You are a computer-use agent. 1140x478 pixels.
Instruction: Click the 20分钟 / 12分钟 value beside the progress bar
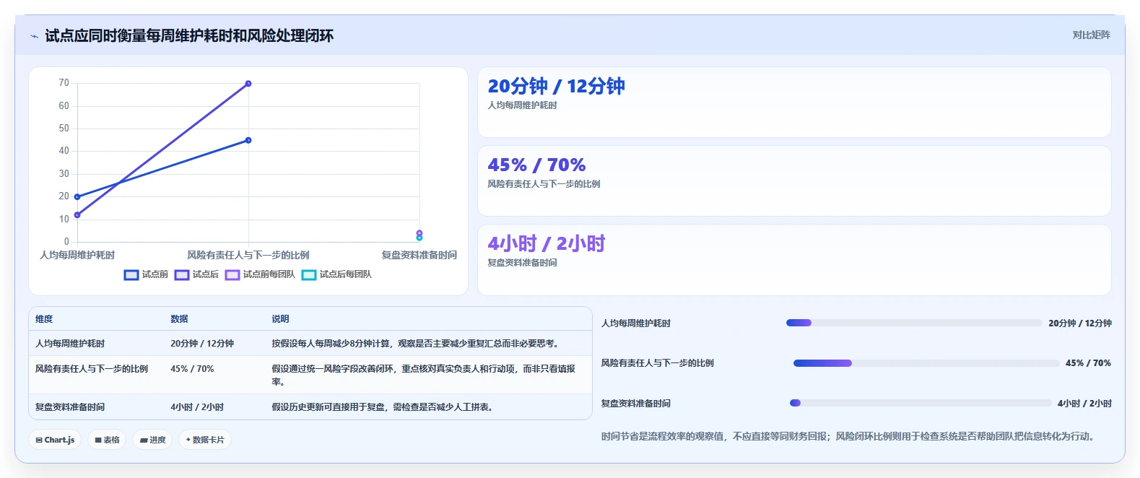tap(1080, 323)
